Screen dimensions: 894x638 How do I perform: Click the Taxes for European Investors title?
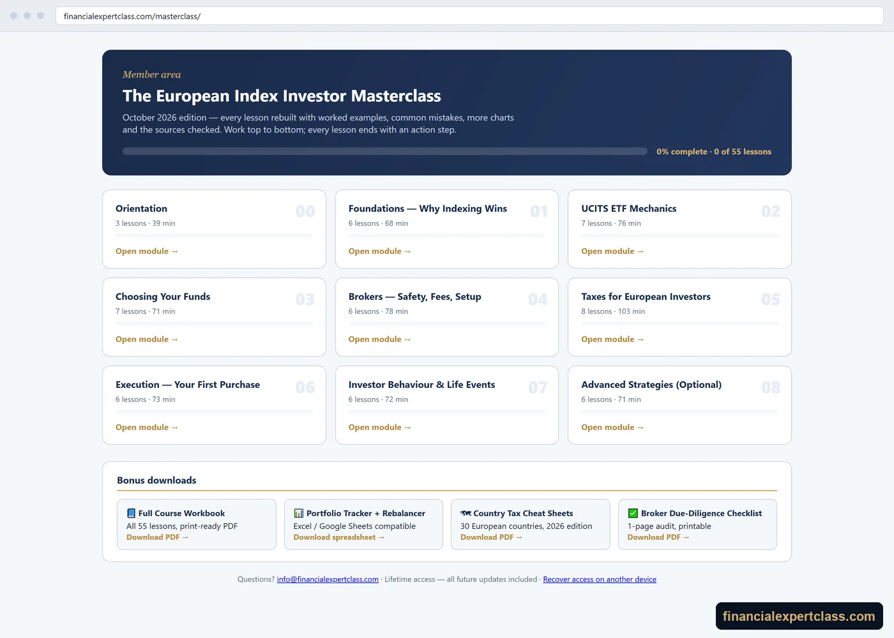pos(646,297)
